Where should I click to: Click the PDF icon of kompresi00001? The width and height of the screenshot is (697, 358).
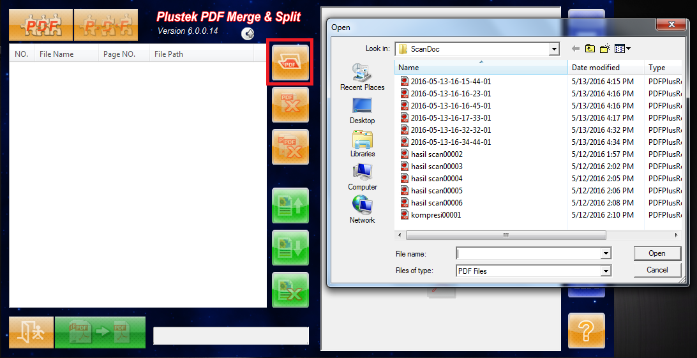(404, 214)
